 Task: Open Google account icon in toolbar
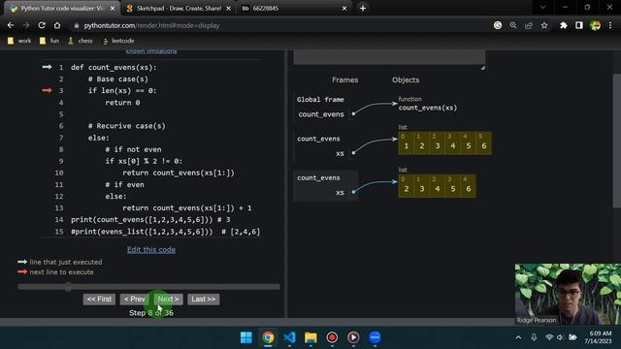tap(498, 25)
